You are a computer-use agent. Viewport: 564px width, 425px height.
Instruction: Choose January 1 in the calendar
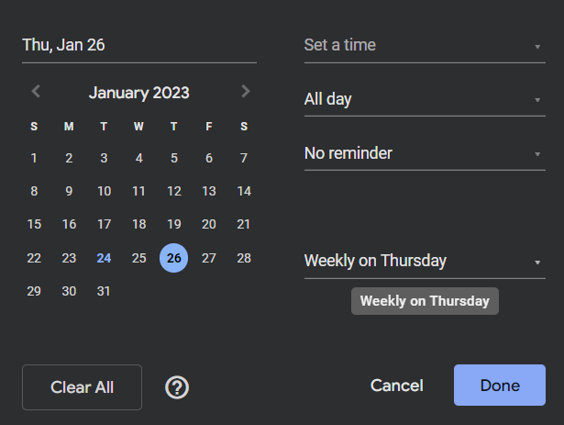[x=34, y=158]
